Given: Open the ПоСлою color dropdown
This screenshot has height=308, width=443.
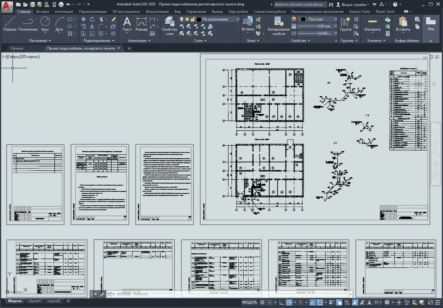Looking at the screenshot, I should tap(318, 19).
